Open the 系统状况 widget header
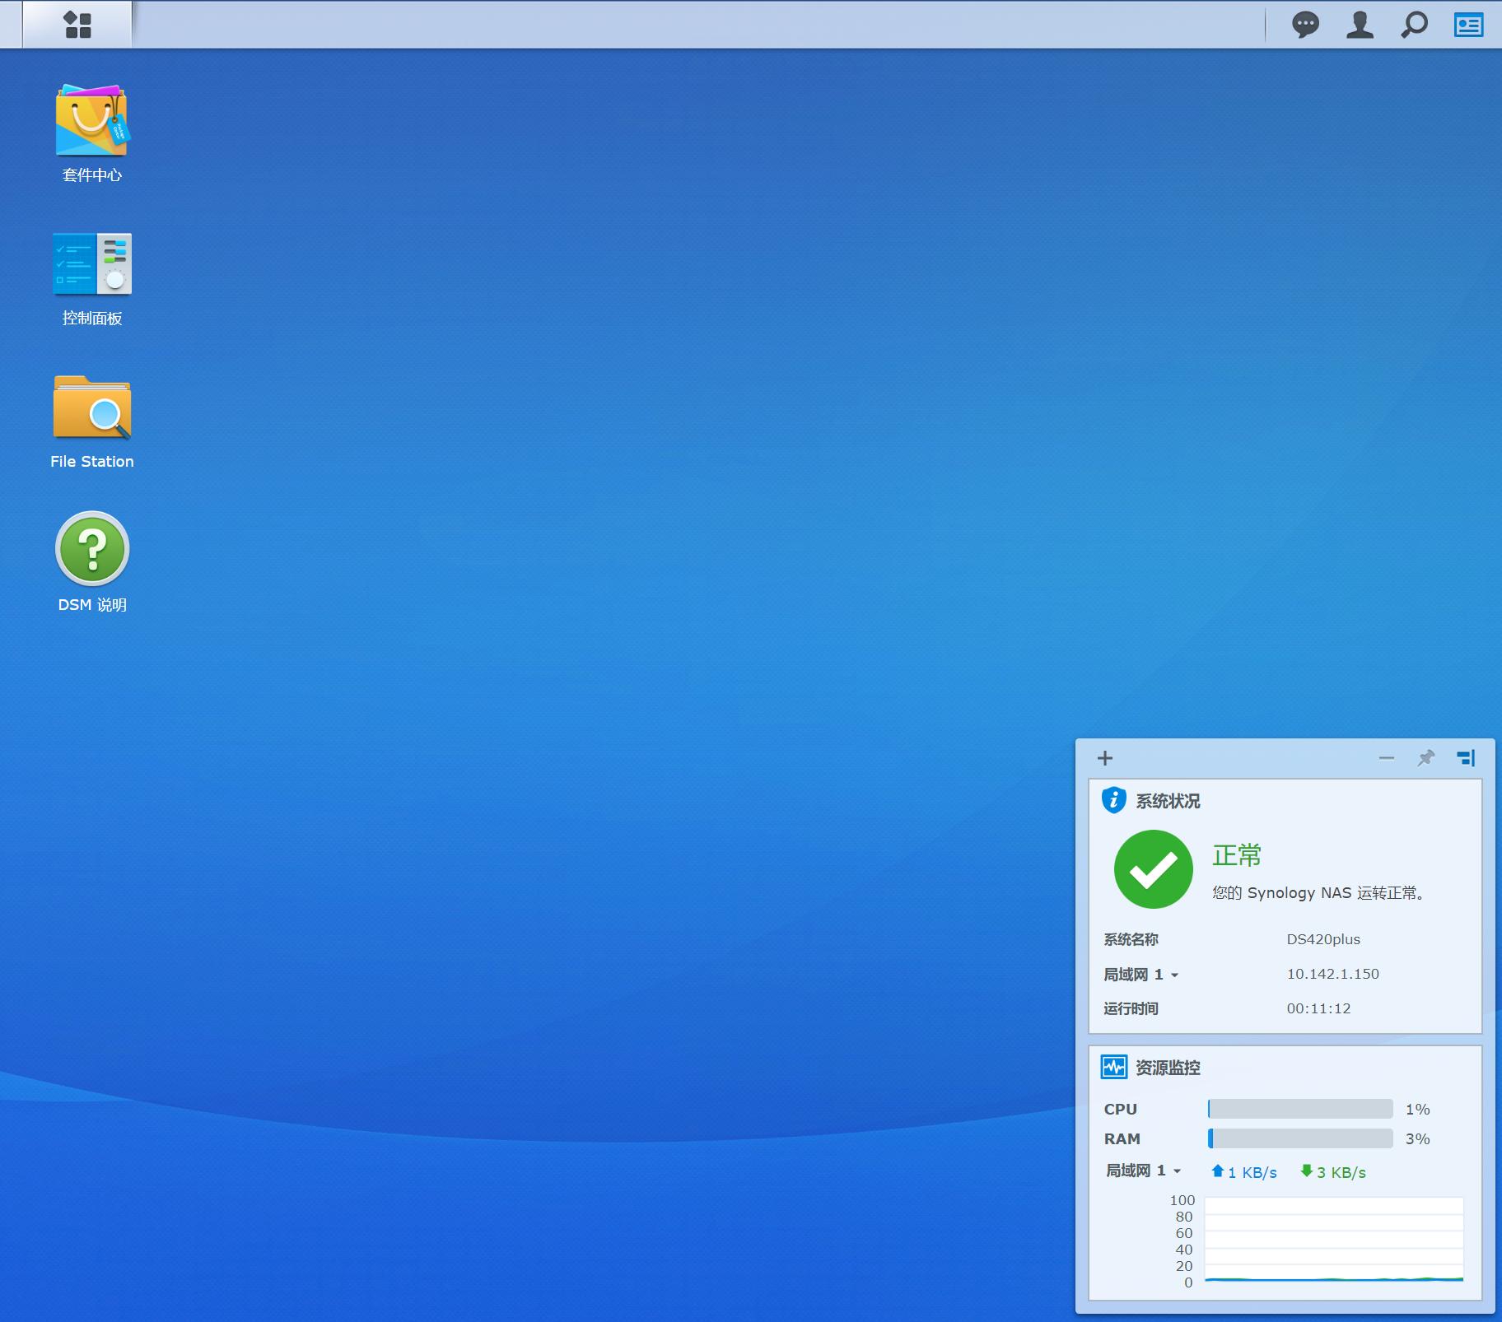1502x1322 pixels. pyautogui.click(x=1167, y=801)
